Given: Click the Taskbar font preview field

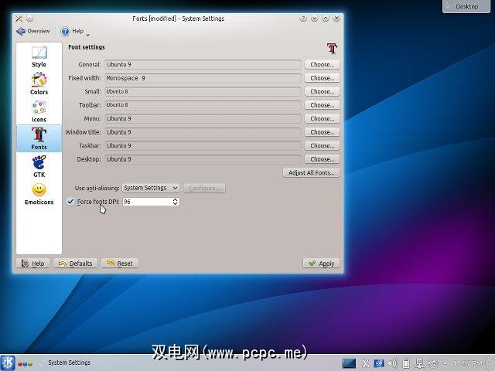Looking at the screenshot, I should pos(203,146).
